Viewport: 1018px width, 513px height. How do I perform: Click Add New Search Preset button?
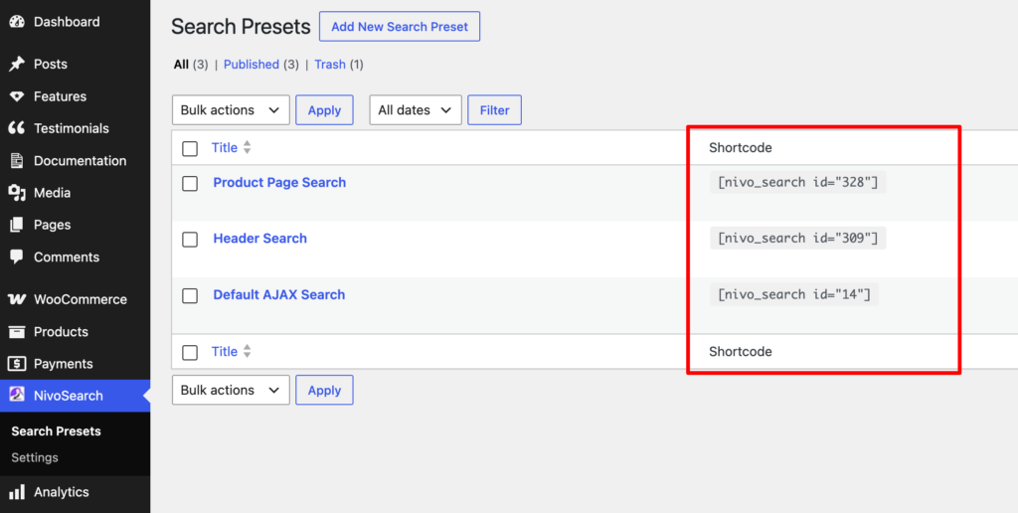pos(400,27)
